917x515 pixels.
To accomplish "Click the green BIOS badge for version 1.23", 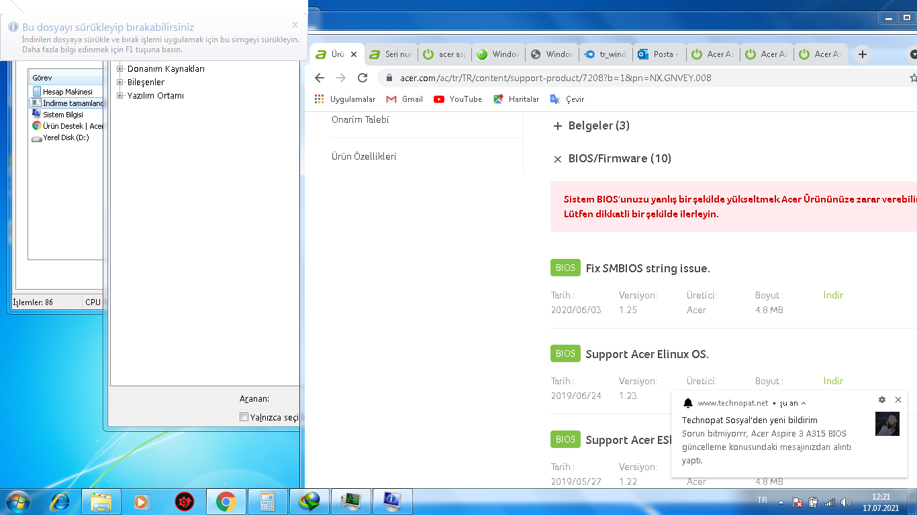I will click(x=565, y=353).
